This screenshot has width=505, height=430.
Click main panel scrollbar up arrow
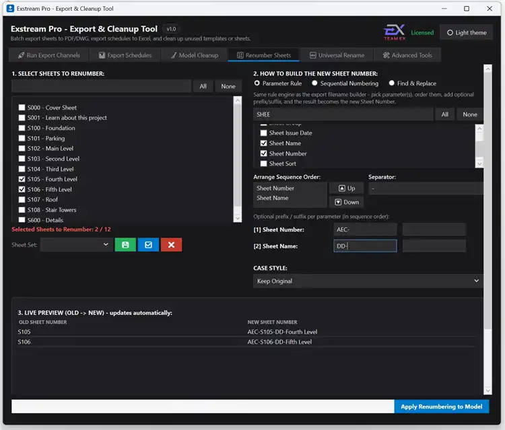(x=487, y=69)
